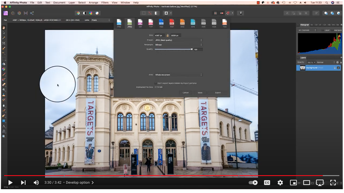Screen dimensions: 344x193
Task: Skip to the next video
Action: (x=23, y=183)
